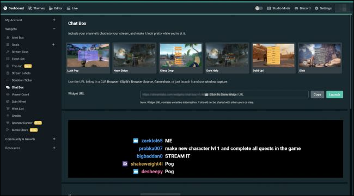Click the lock icon in URL field
The height and width of the screenshot is (196, 354).
click(x=206, y=94)
